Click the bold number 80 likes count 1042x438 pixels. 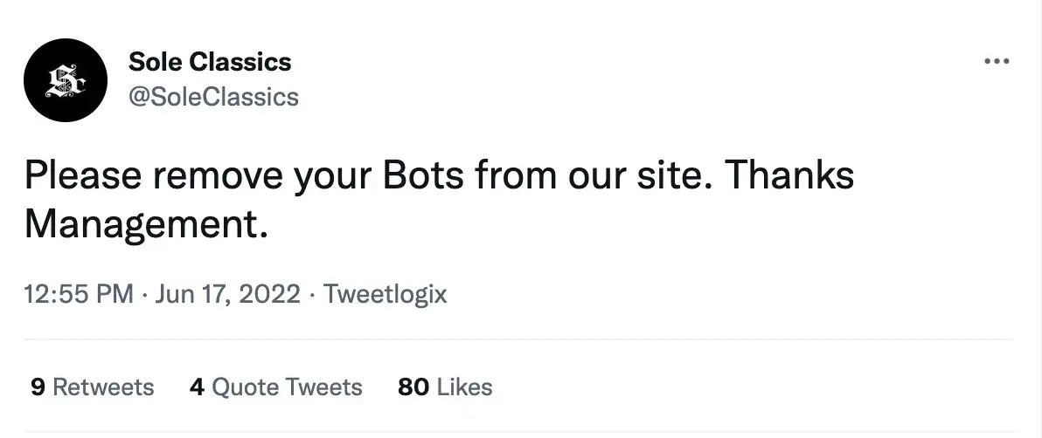413,387
